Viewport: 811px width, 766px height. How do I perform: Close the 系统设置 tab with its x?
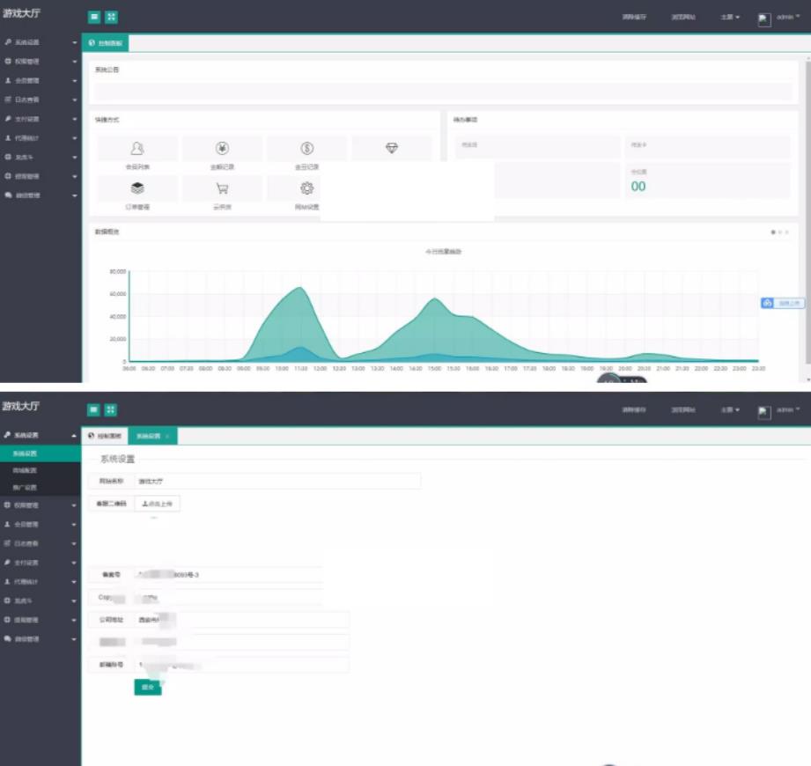[167, 437]
